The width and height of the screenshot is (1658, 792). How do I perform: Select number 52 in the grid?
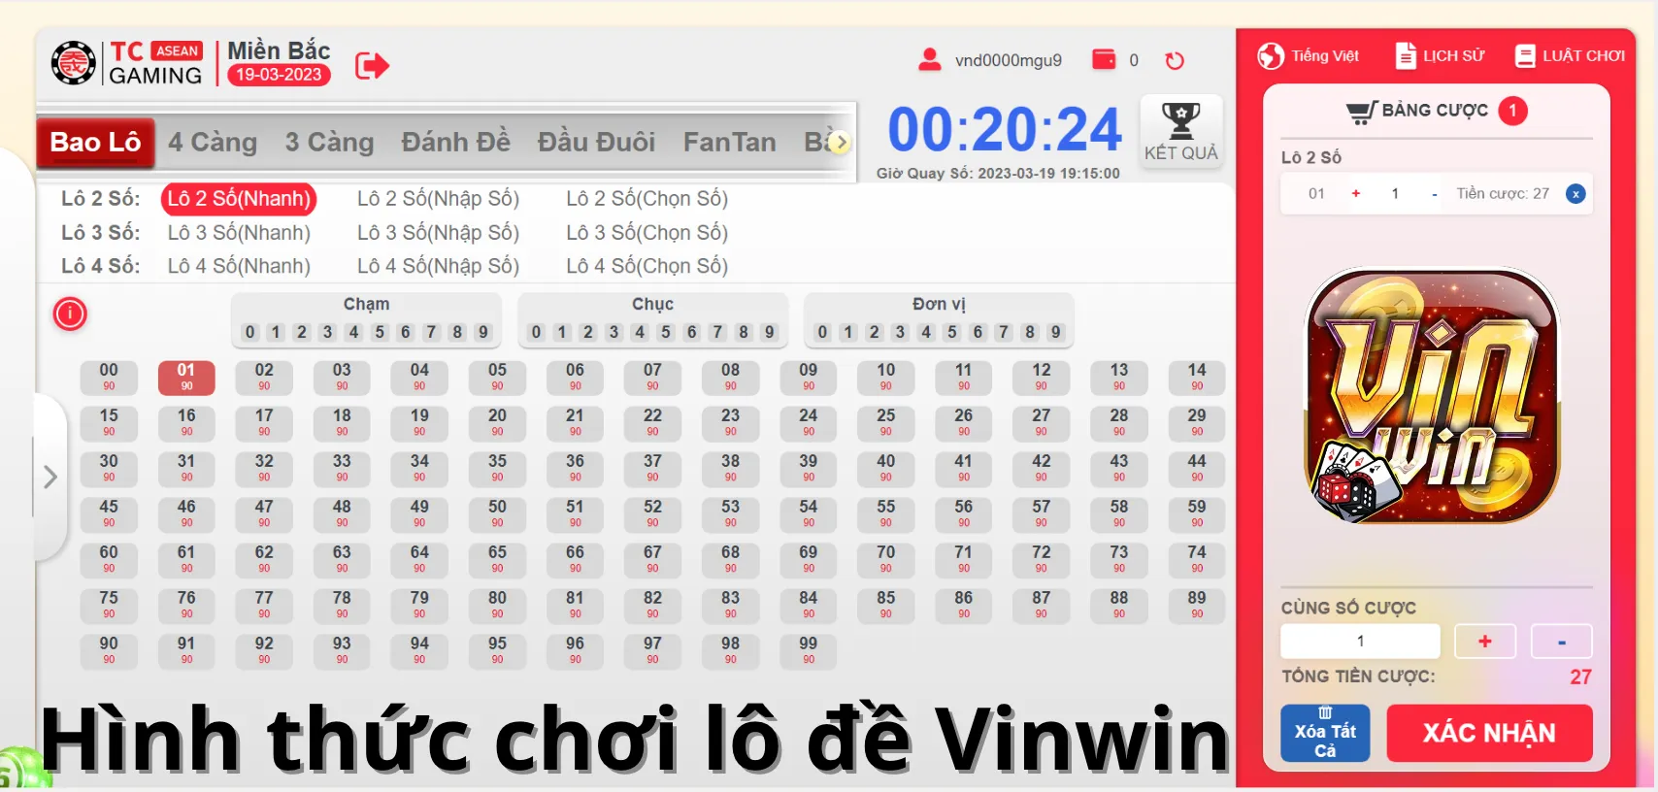(x=652, y=513)
